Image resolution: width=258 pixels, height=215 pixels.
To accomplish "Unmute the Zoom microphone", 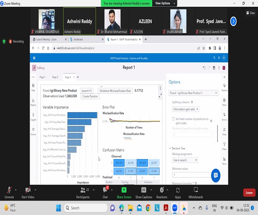I will (9, 193).
